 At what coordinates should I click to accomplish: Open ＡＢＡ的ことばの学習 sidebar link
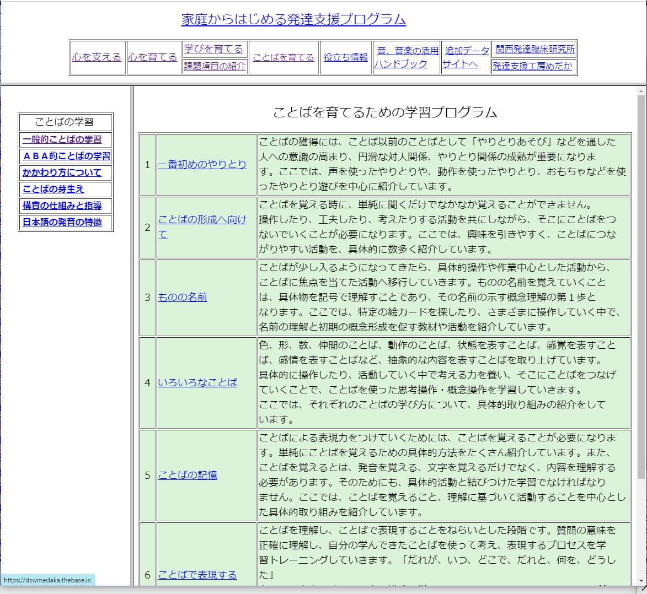point(66,156)
